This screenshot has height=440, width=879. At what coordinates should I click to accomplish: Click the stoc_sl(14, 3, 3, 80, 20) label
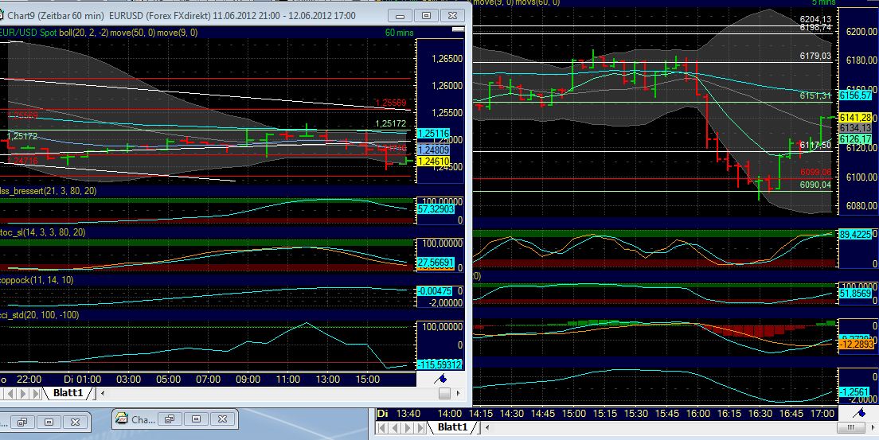43,232
